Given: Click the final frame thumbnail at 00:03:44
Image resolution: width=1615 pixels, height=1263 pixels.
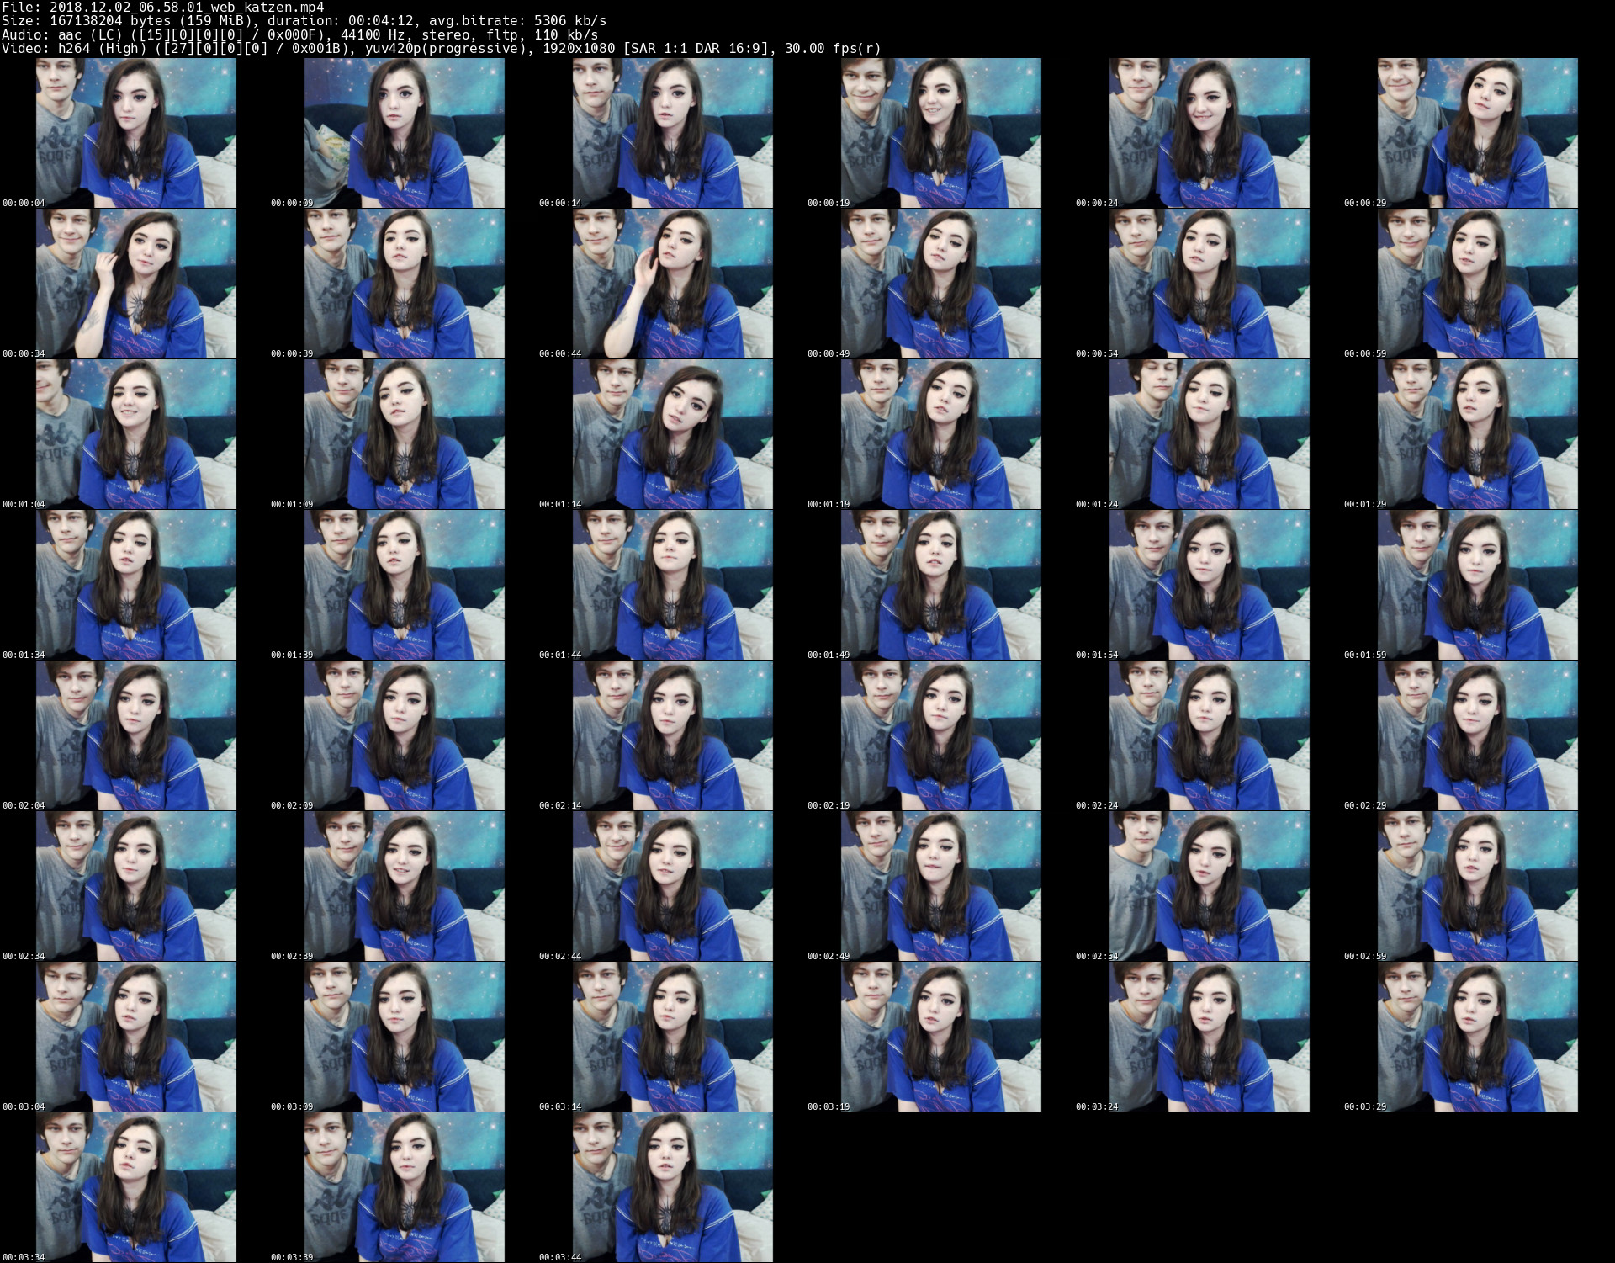Looking at the screenshot, I should 673,1187.
